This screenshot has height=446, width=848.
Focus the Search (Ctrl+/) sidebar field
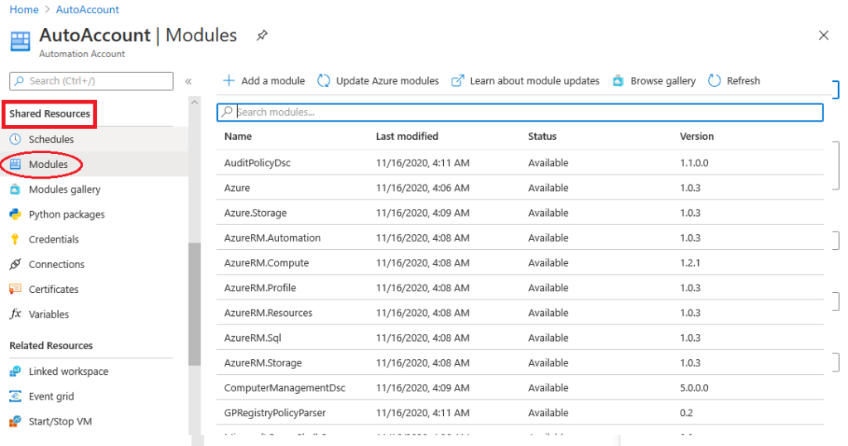tap(91, 81)
